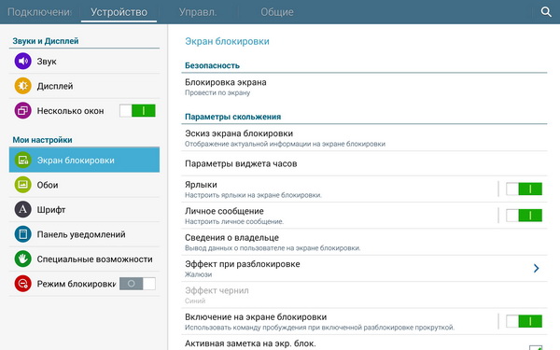Turn off the Ярлыки switch

click(x=524, y=189)
